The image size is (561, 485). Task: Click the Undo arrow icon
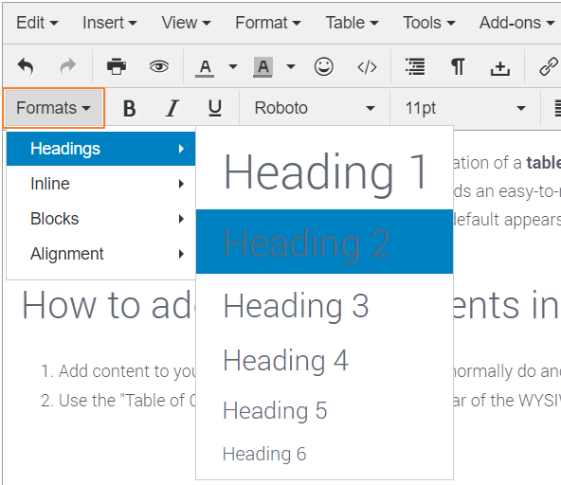26,66
